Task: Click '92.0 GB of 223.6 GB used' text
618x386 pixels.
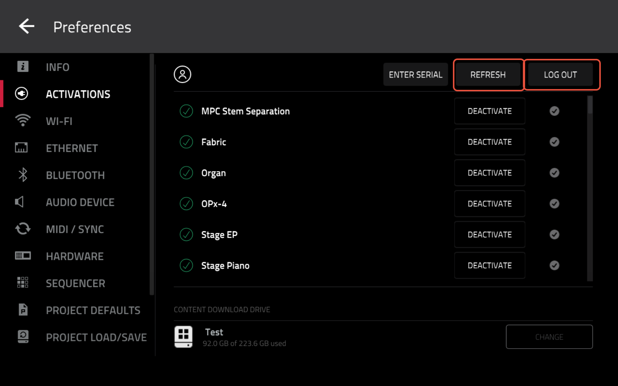Action: pyautogui.click(x=244, y=343)
